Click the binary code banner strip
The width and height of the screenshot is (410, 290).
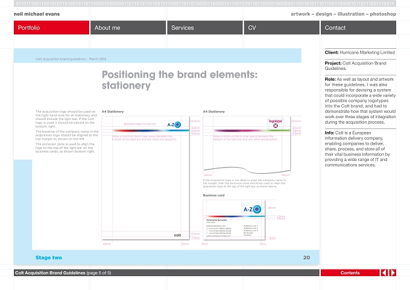click(x=205, y=4)
